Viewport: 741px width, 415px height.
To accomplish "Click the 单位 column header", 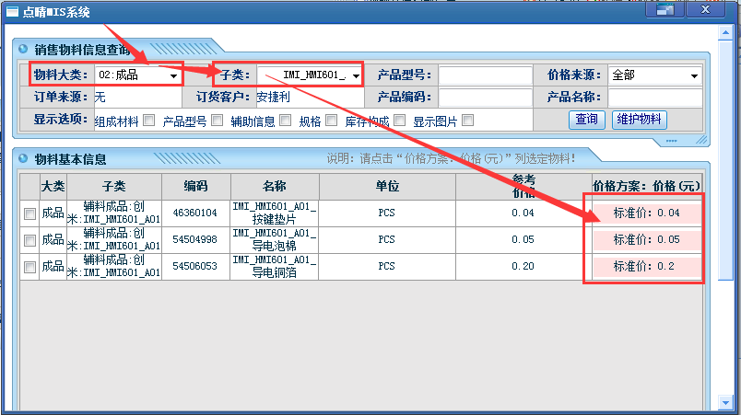I will pyautogui.click(x=387, y=186).
